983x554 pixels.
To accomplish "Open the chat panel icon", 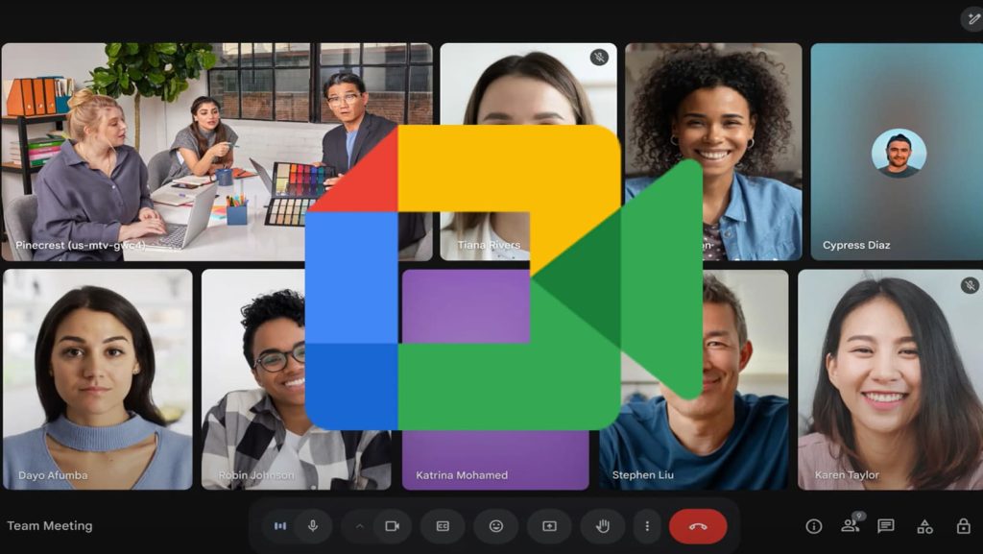I will (x=886, y=526).
